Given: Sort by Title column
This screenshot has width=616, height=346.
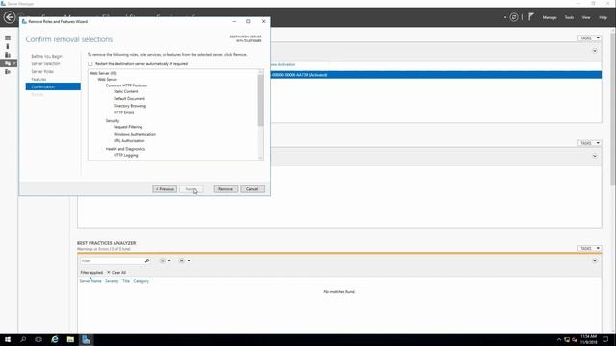Looking at the screenshot, I should pyautogui.click(x=126, y=281).
